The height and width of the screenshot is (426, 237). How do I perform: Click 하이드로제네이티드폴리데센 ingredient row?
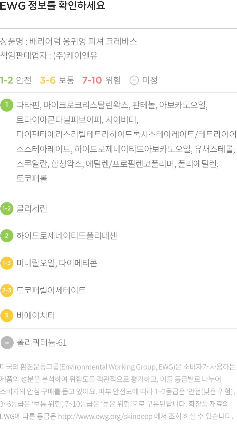point(118,236)
